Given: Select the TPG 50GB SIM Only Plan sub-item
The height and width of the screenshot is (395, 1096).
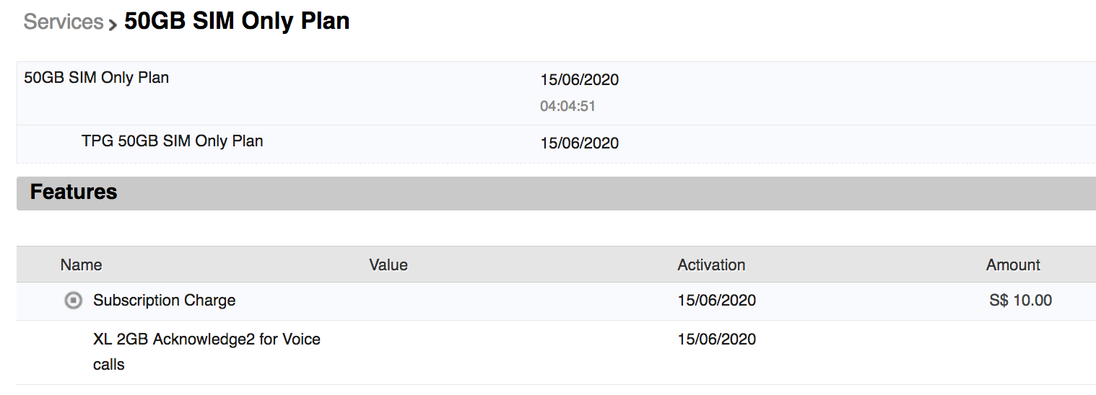Looking at the screenshot, I should coord(172,141).
